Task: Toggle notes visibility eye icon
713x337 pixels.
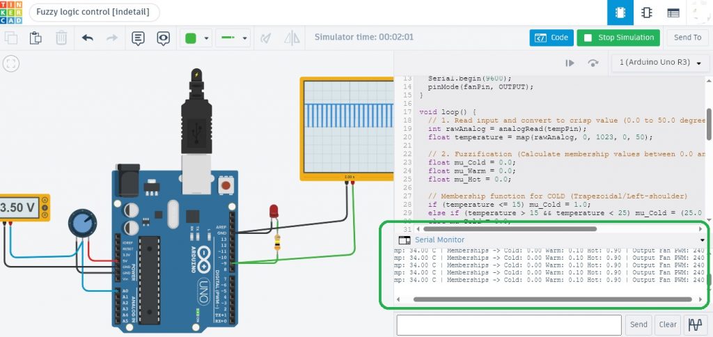Action: [x=163, y=38]
